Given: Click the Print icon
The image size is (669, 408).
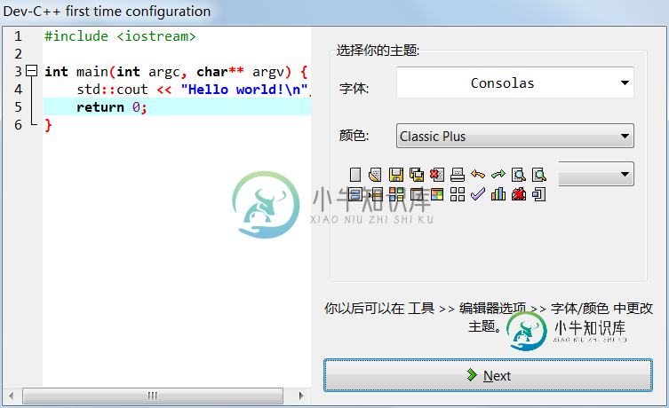Looking at the screenshot, I should pos(458,175).
